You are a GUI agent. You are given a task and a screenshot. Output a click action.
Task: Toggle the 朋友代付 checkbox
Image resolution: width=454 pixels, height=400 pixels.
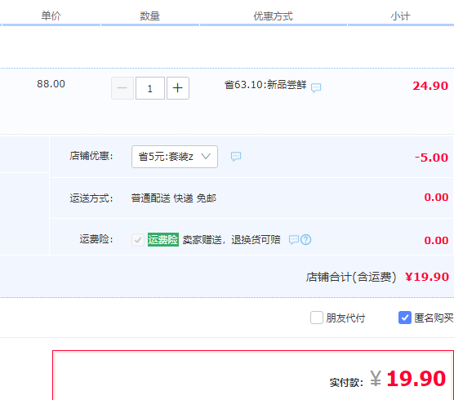[x=317, y=318]
